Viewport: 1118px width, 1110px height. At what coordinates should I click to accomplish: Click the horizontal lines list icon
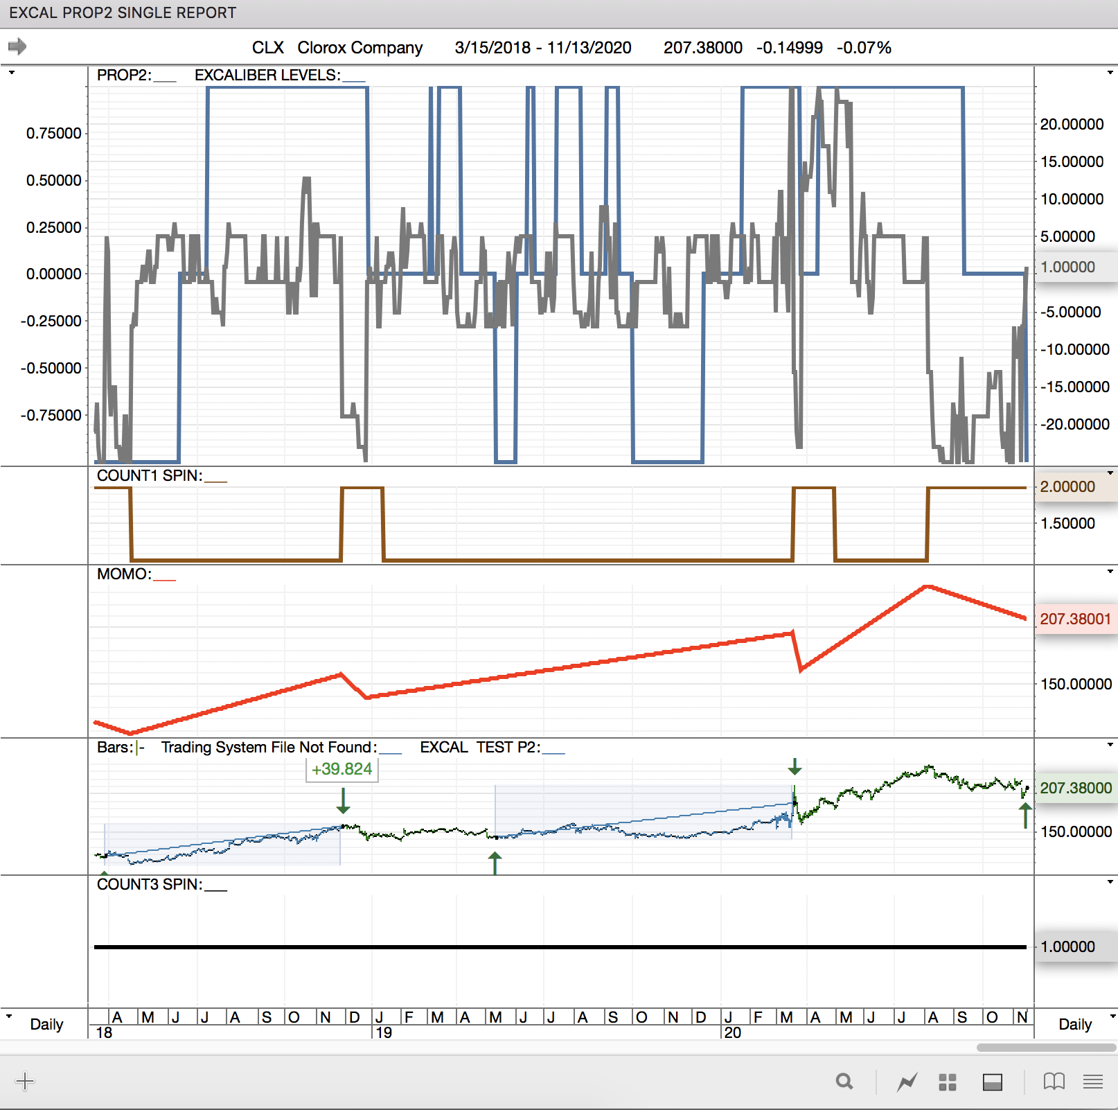[x=1093, y=1081]
